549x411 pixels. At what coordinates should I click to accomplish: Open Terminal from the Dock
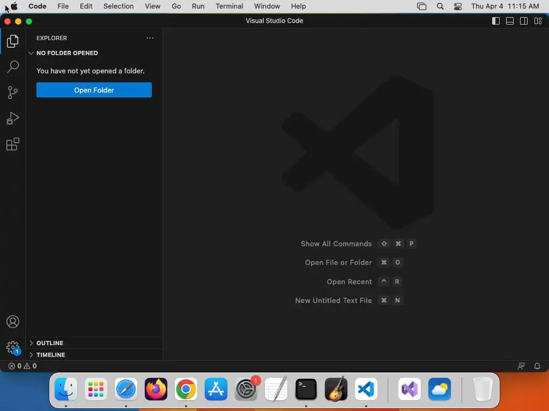click(x=306, y=389)
